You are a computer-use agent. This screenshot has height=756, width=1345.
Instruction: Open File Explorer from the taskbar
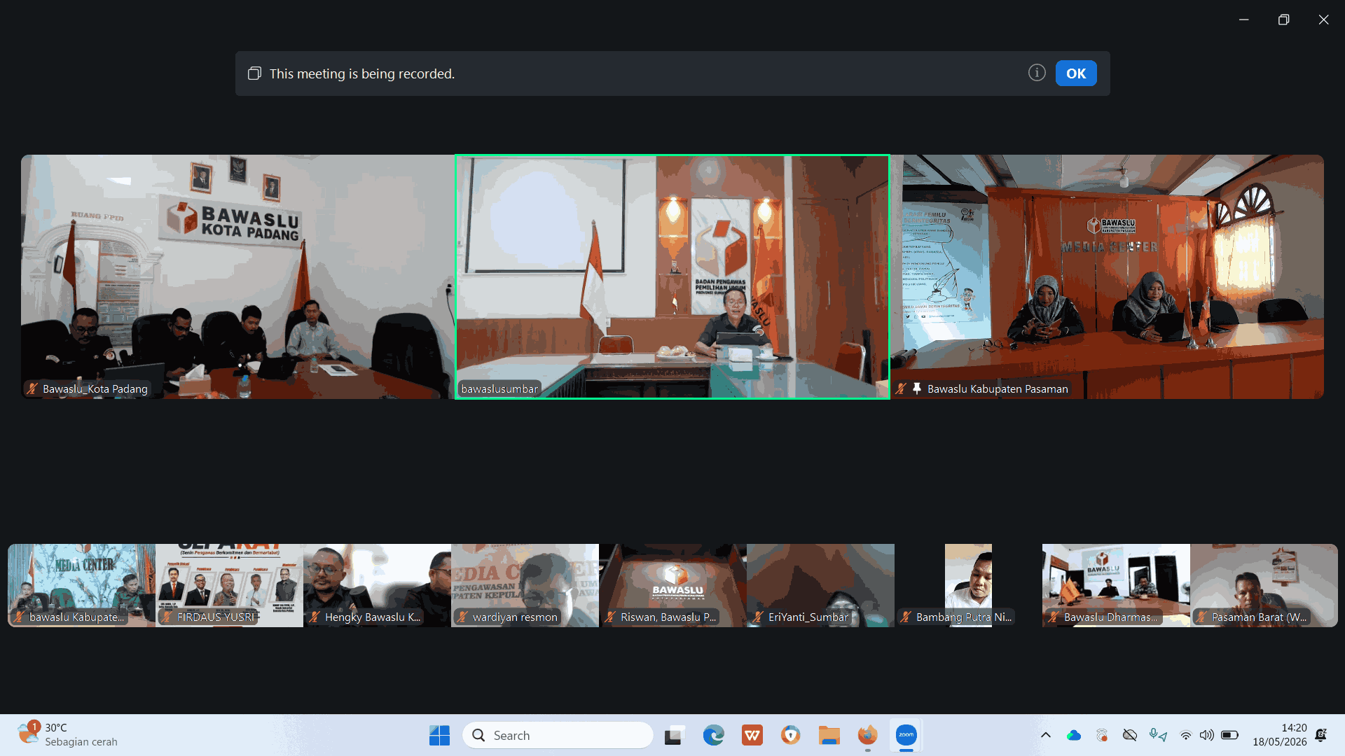(x=829, y=735)
